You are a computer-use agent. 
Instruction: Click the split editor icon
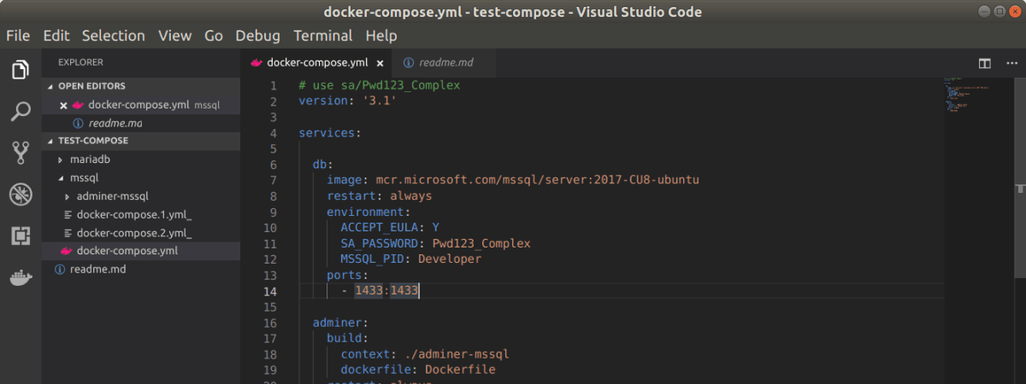coord(984,63)
